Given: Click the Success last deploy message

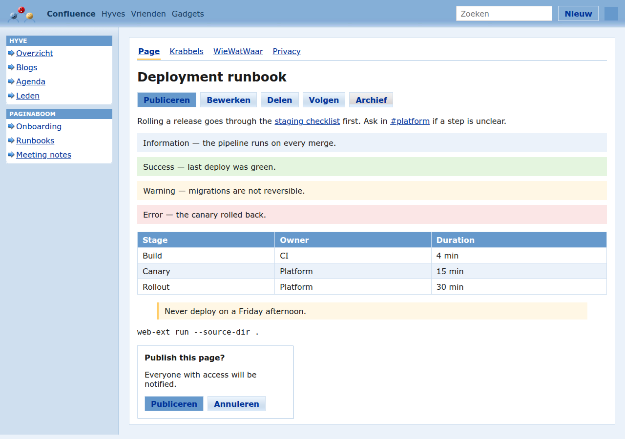Looking at the screenshot, I should coord(372,167).
